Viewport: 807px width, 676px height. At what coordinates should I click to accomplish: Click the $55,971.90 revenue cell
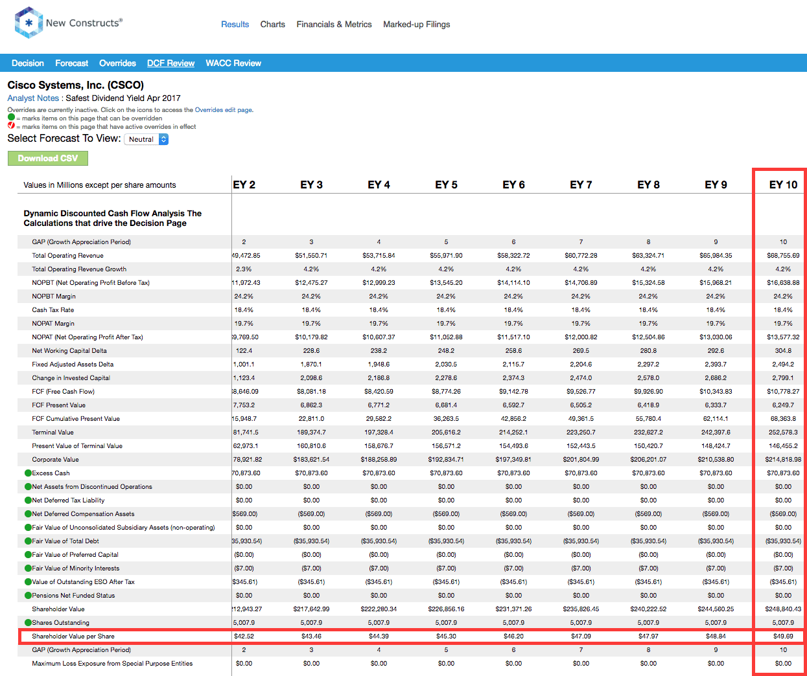[446, 256]
